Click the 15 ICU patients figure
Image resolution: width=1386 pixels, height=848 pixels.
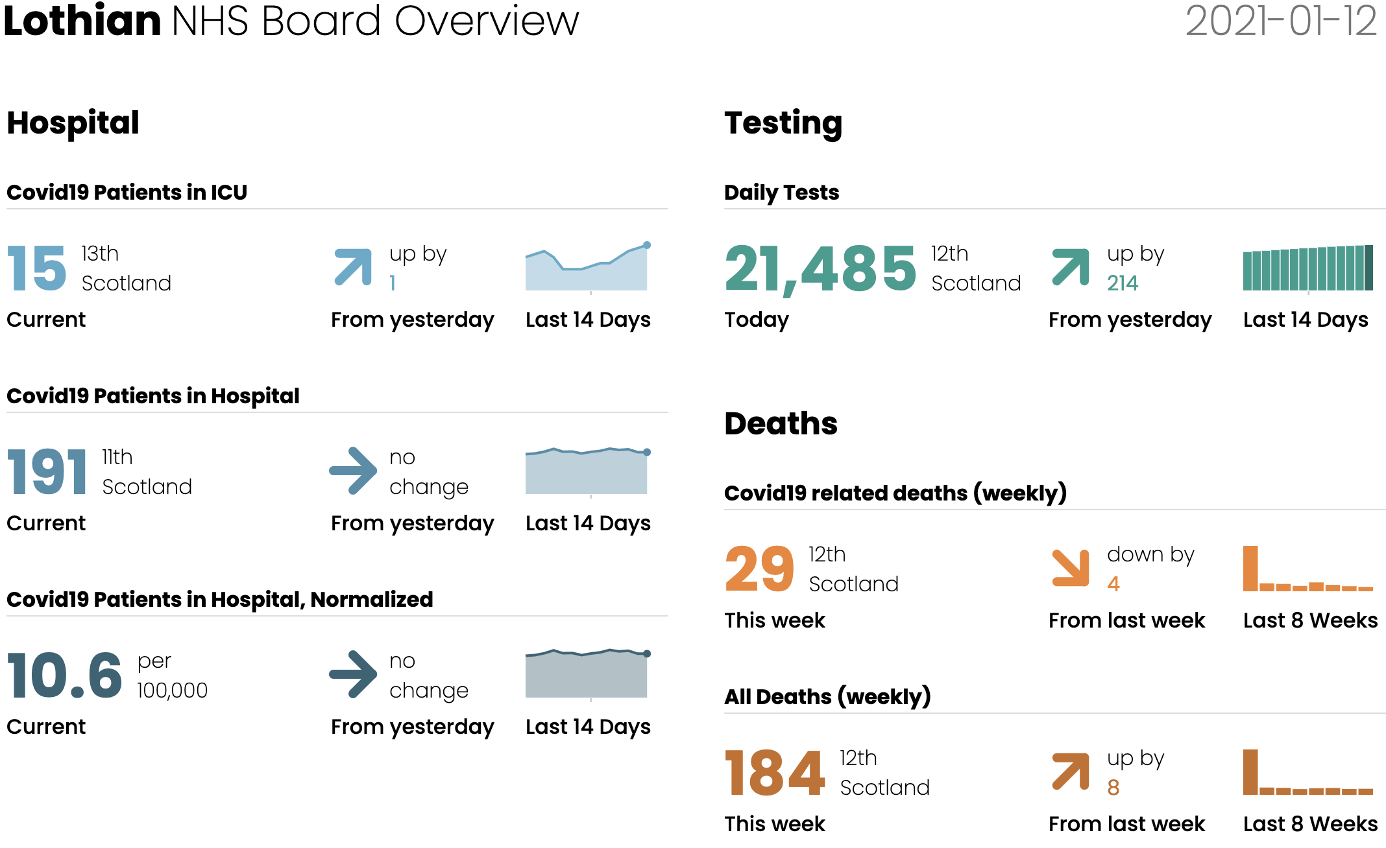(x=37, y=268)
